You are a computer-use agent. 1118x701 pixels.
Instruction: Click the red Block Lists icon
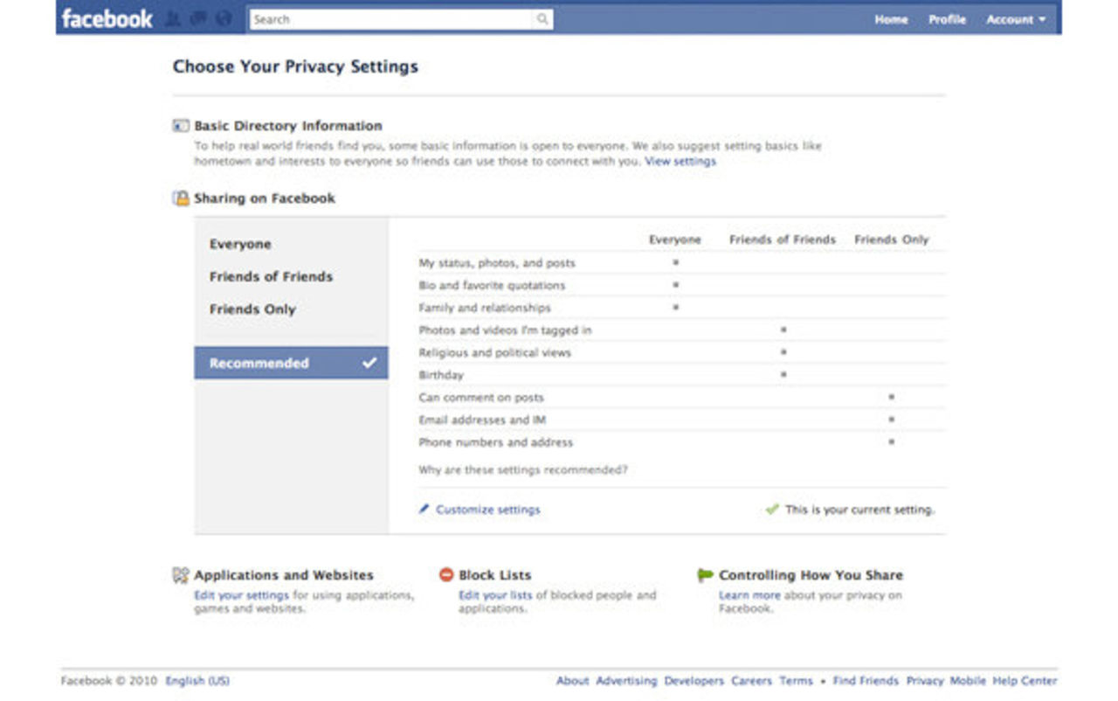[446, 575]
